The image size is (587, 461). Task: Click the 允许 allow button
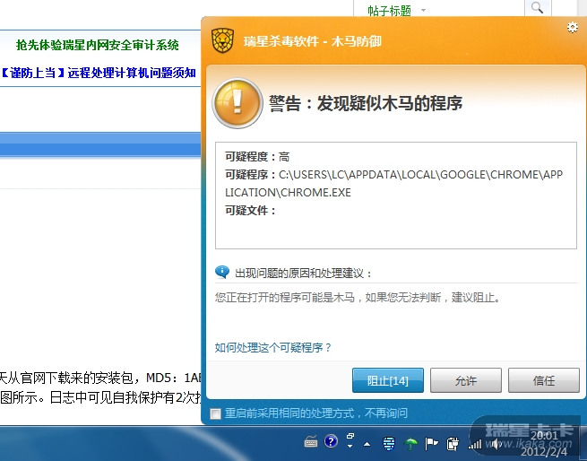[466, 380]
